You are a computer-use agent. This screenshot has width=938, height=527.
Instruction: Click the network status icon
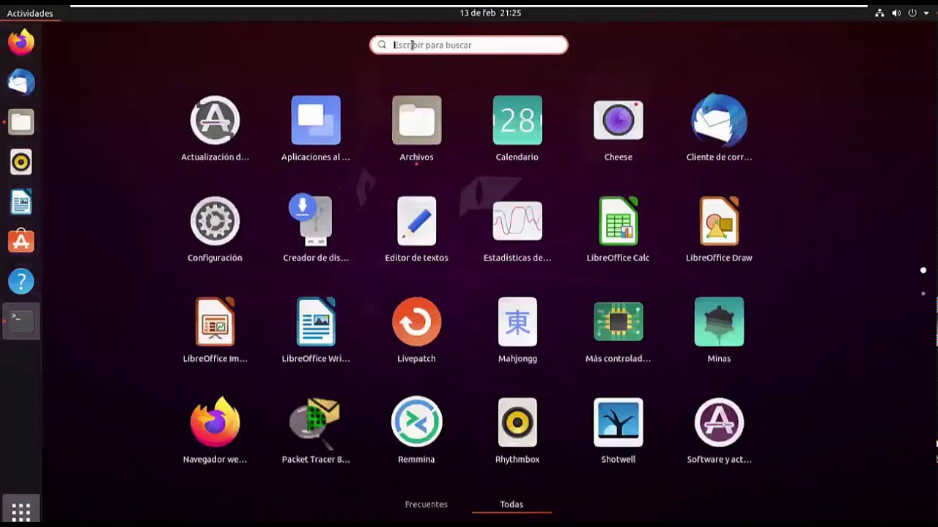[879, 13]
